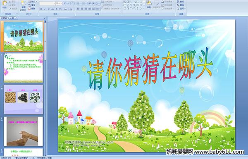Switch to the Outline (大纲) tab
Screen dimensions: 248x159
coord(12,19)
